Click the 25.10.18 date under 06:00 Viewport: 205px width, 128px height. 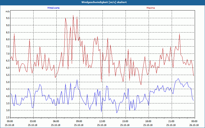point(56,125)
